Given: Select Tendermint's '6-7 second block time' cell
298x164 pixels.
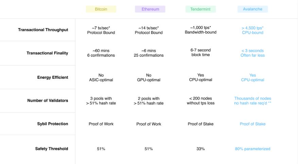Looking at the screenshot, I should (x=200, y=52).
